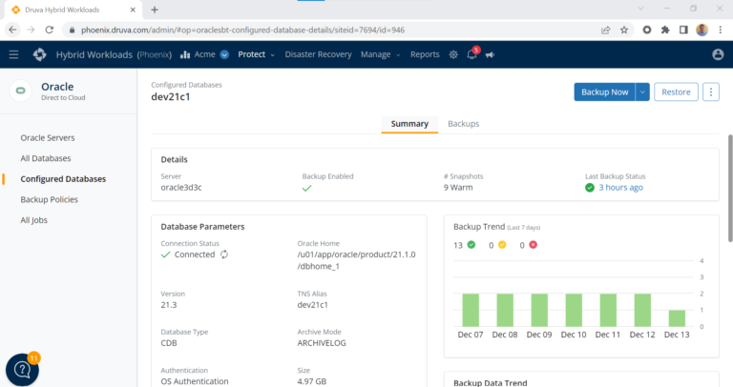Viewport: 733px width, 387px height.
Task: Switch to the Backups tab
Action: point(463,124)
